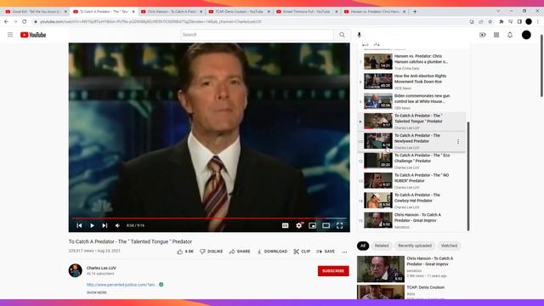Screen dimensions: 544x306
Task: Toggle the playlist loop icon
Action: [365, 44]
